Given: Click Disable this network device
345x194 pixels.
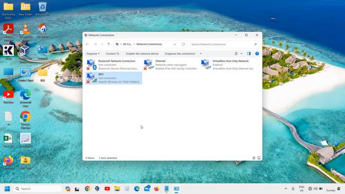Looking at the screenshot, I should point(142,54).
